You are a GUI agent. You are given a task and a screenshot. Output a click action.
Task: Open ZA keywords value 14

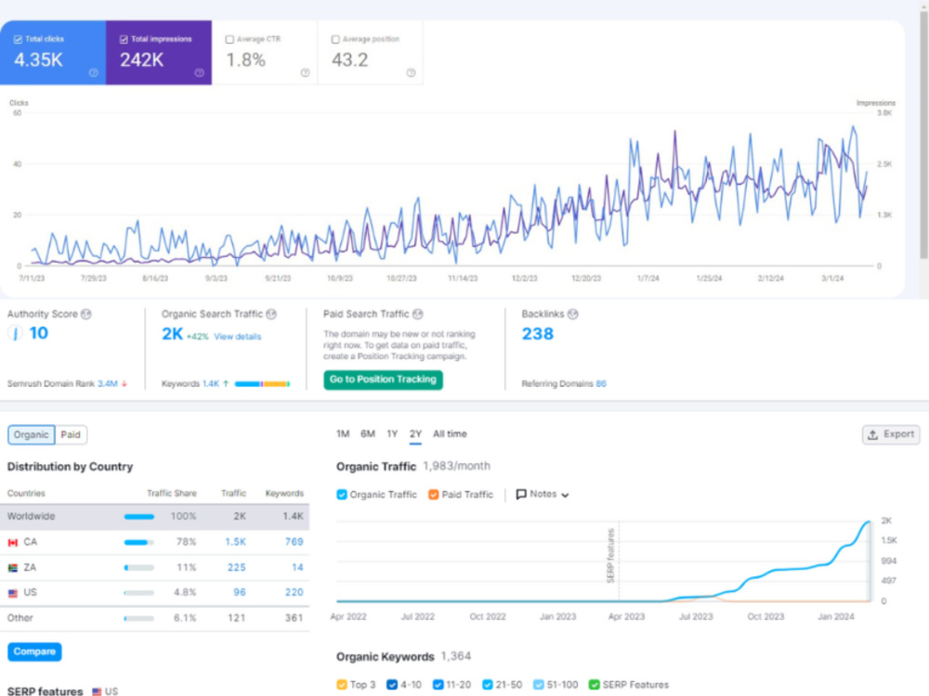coord(297,568)
